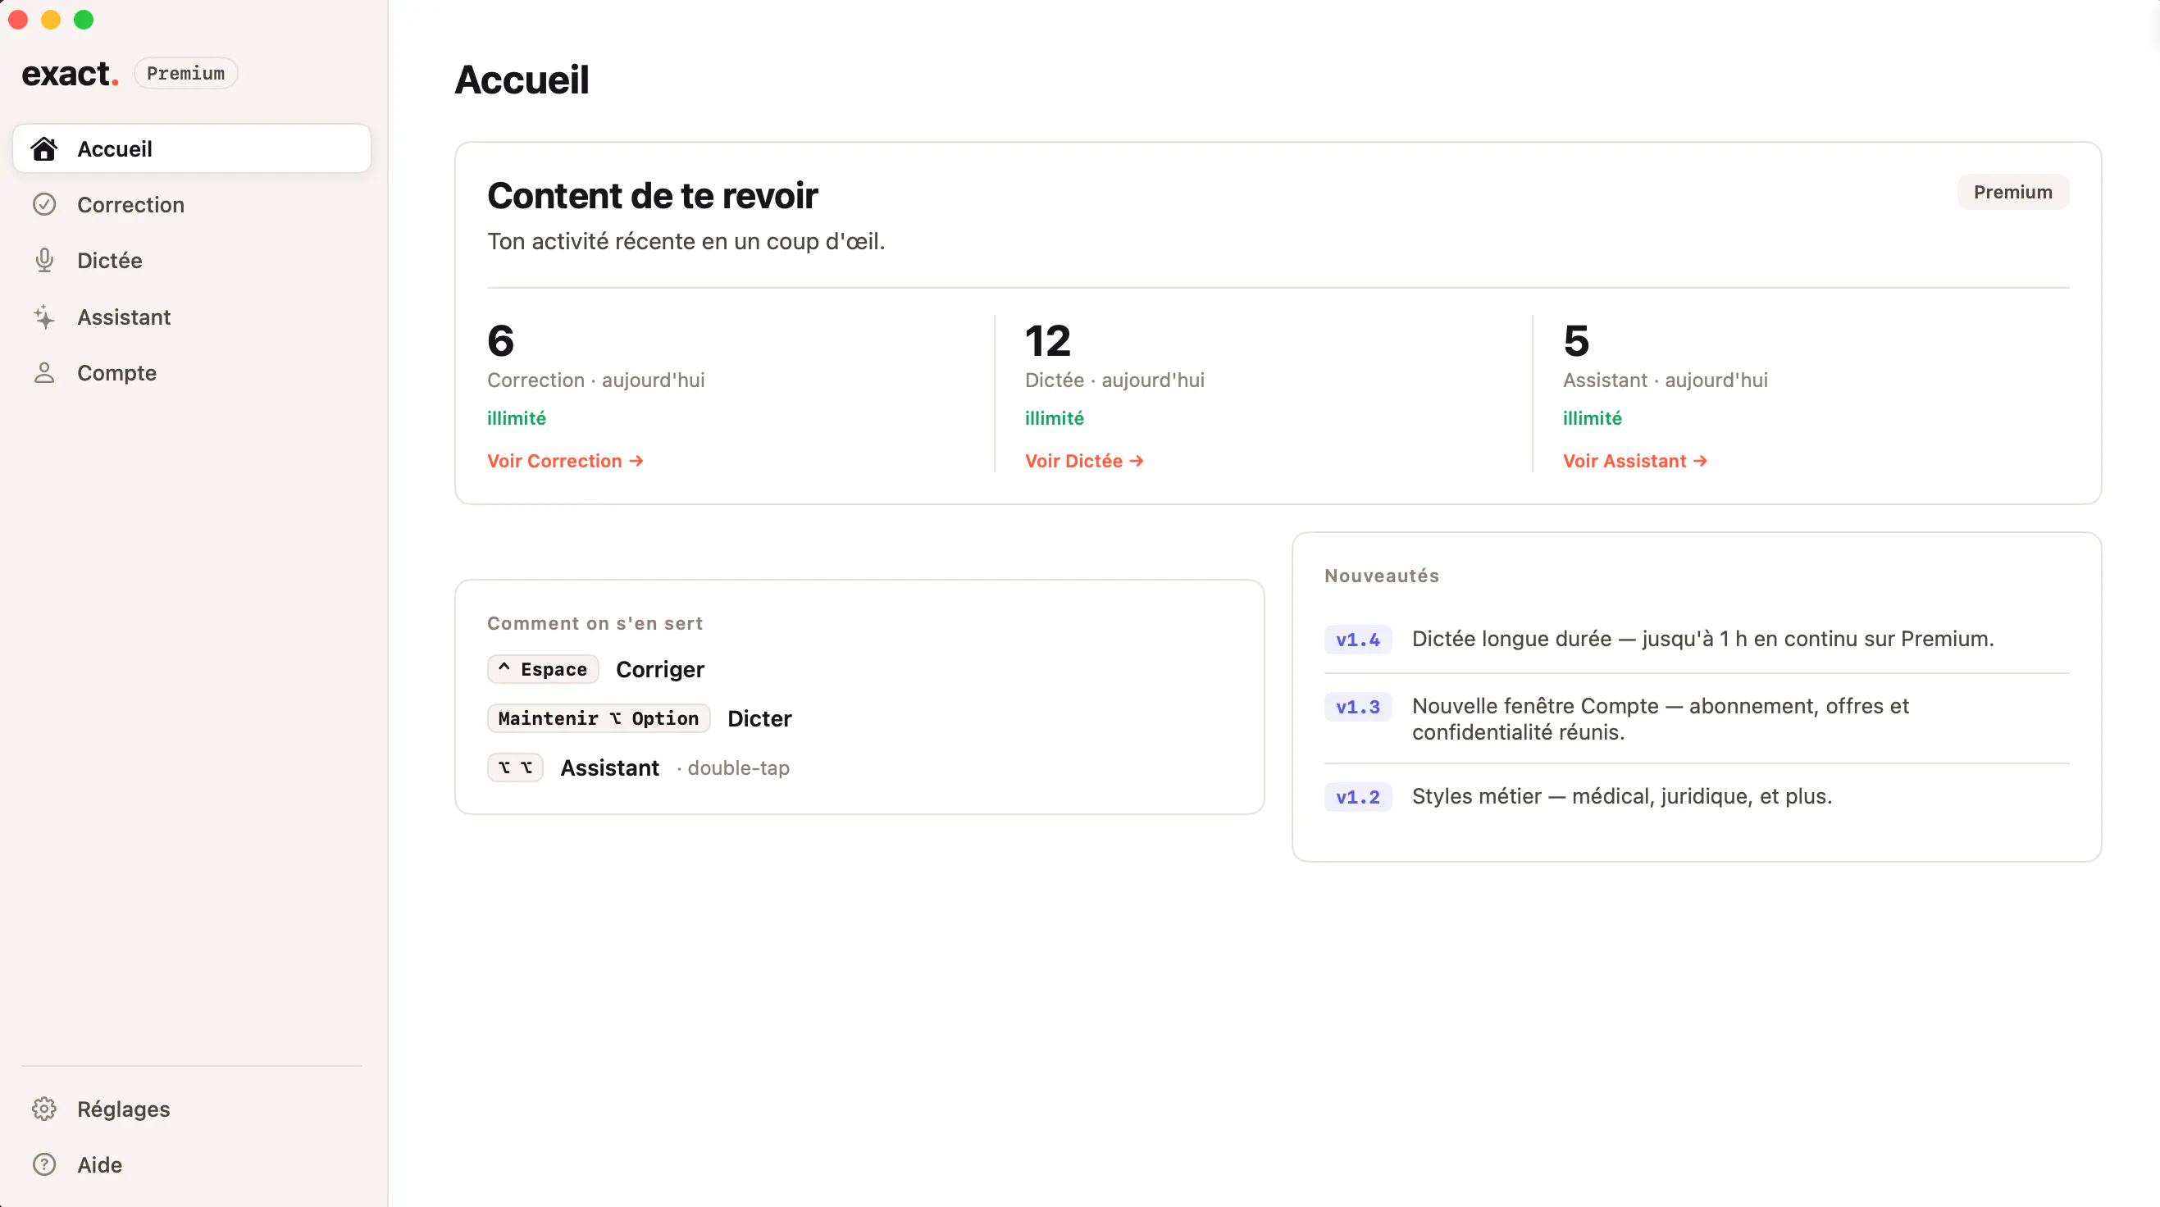Click the Assistant count 5
This screenshot has width=2160, height=1207.
[x=1575, y=341]
